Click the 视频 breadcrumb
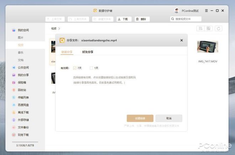The image size is (235, 155). coord(54,28)
